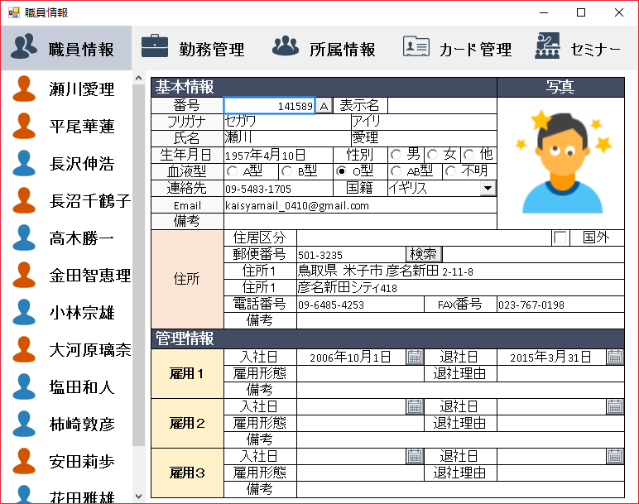Screen dimensions: 639x504
Task: Click the 勤務管理 briefcase icon
Action: click(x=155, y=46)
